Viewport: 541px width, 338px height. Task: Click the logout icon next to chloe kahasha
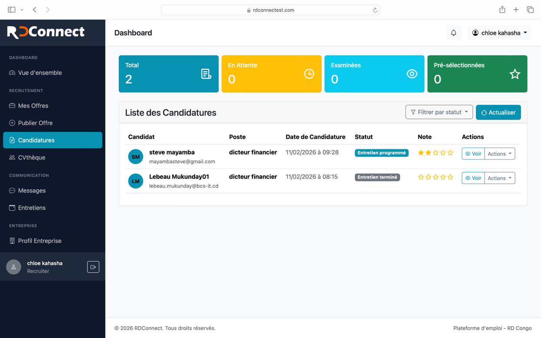click(93, 267)
